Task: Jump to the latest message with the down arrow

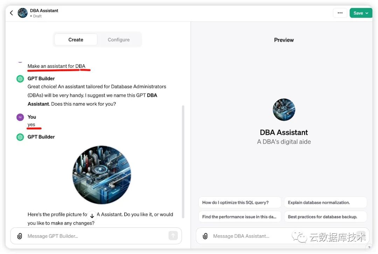Action: 92,216
